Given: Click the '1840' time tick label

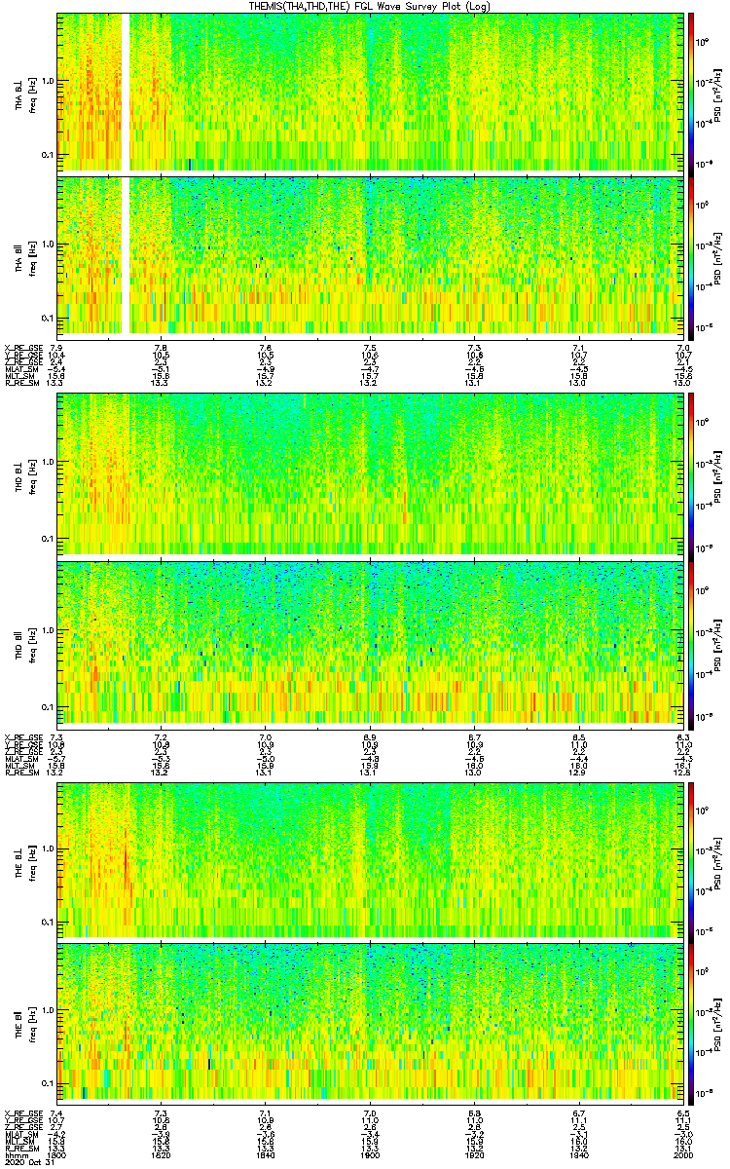Looking at the screenshot, I should (x=265, y=1154).
